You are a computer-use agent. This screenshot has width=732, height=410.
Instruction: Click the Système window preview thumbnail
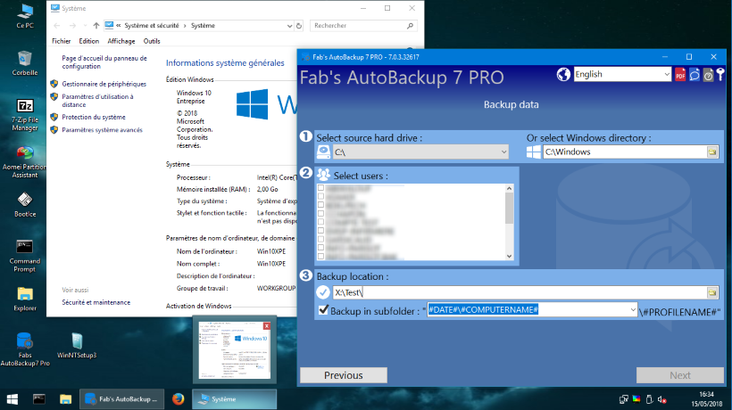(x=235, y=350)
